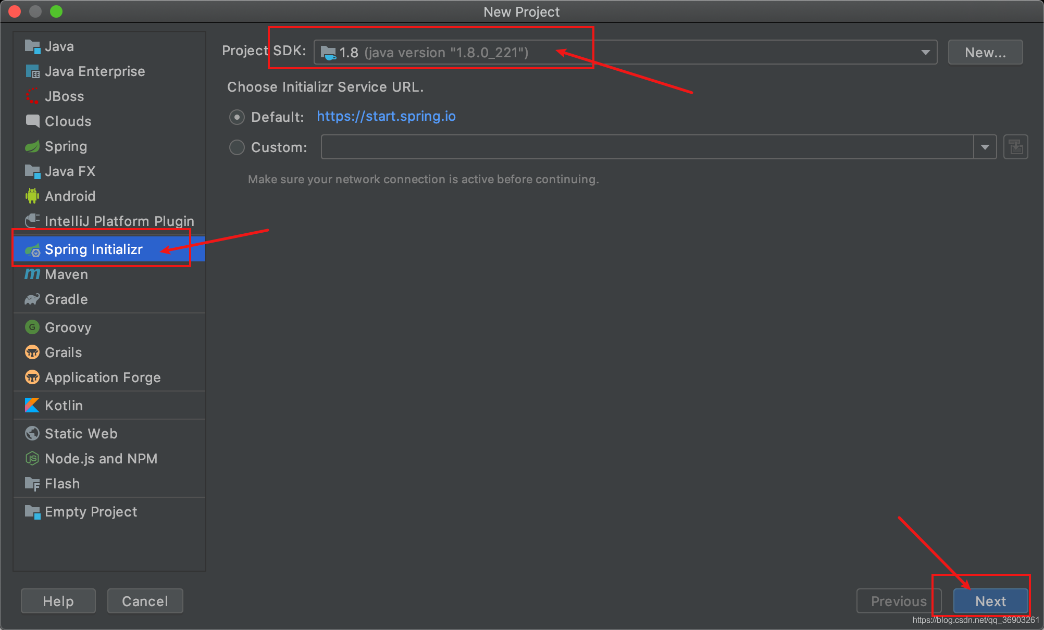Expand the Custom URL dropdown arrow
The height and width of the screenshot is (630, 1044).
tap(985, 147)
